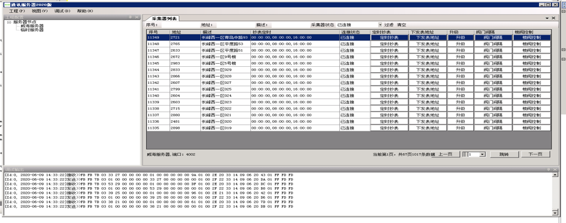Open the 调试(D) menu

[x=62, y=11]
